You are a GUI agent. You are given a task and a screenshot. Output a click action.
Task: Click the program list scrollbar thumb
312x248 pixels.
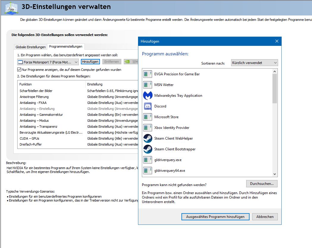275,88
